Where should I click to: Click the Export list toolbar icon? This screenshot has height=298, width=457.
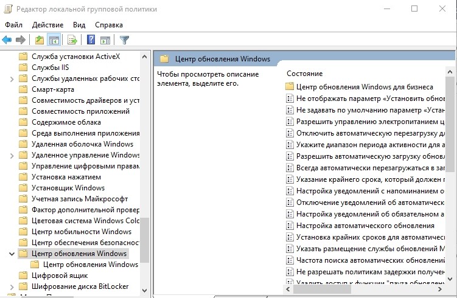(x=72, y=40)
